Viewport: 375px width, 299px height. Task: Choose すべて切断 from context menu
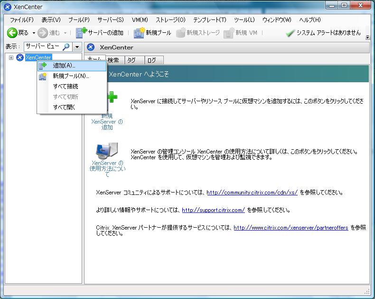(x=72, y=97)
